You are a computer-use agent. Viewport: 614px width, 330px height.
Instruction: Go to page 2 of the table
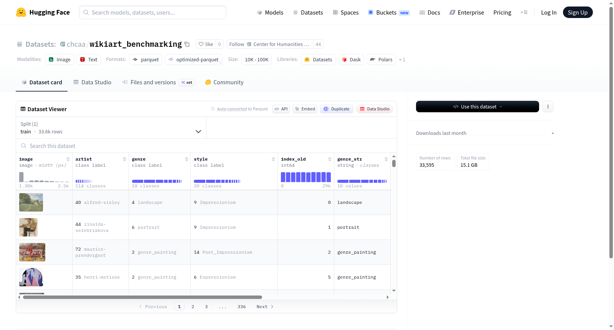coord(193,307)
